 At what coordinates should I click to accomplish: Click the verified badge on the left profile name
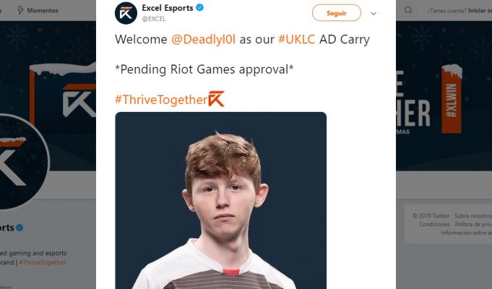pyautogui.click(x=20, y=228)
